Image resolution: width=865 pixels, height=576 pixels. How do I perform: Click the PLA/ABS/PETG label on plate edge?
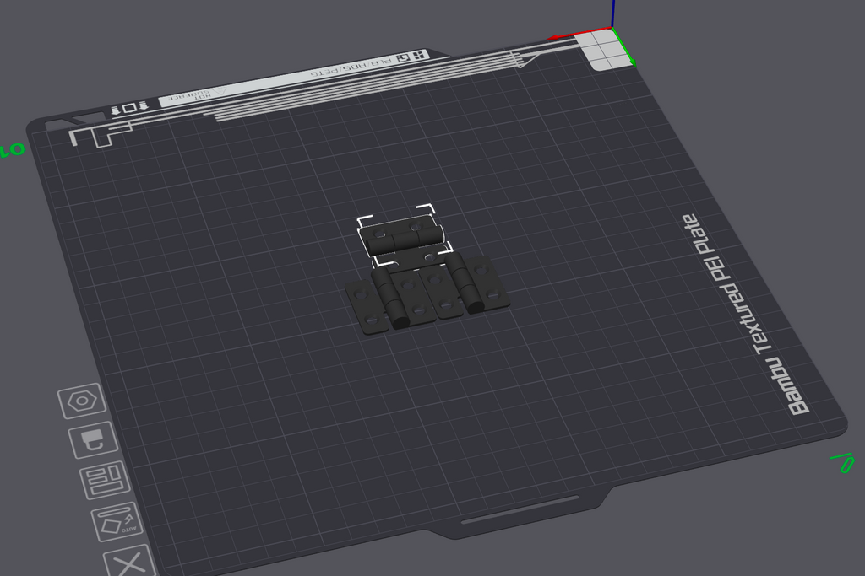click(351, 67)
